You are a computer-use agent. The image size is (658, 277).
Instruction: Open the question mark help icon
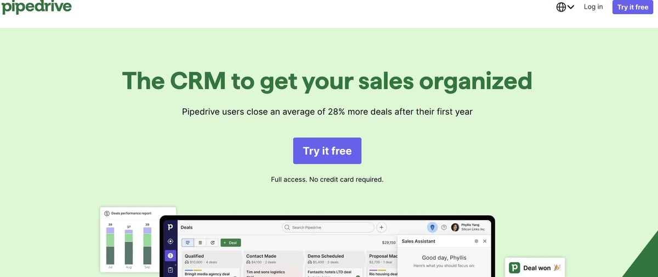click(444, 227)
